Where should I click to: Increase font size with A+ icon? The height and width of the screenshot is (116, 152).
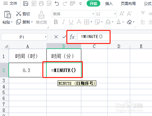(122, 14)
